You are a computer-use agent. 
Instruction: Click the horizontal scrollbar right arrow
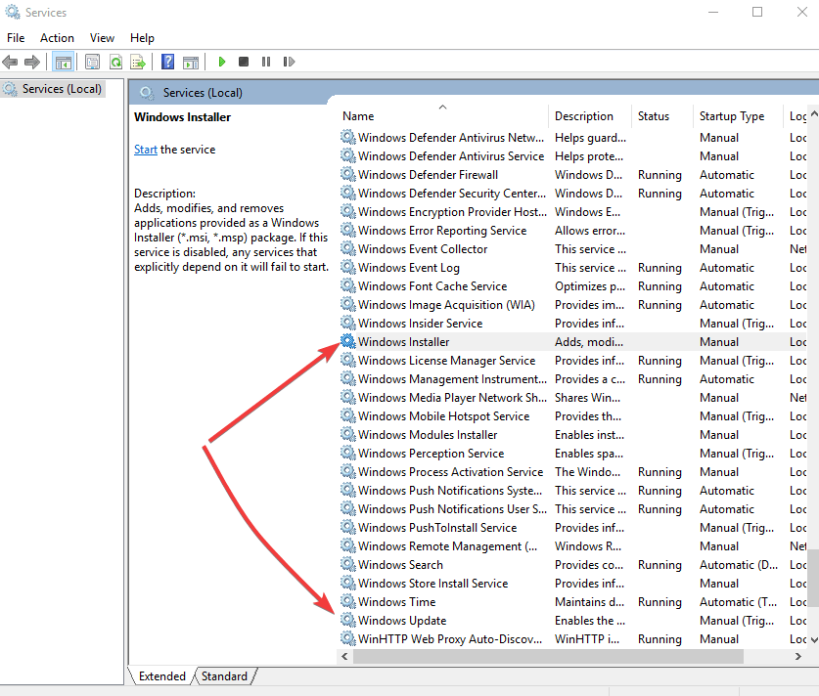797,656
